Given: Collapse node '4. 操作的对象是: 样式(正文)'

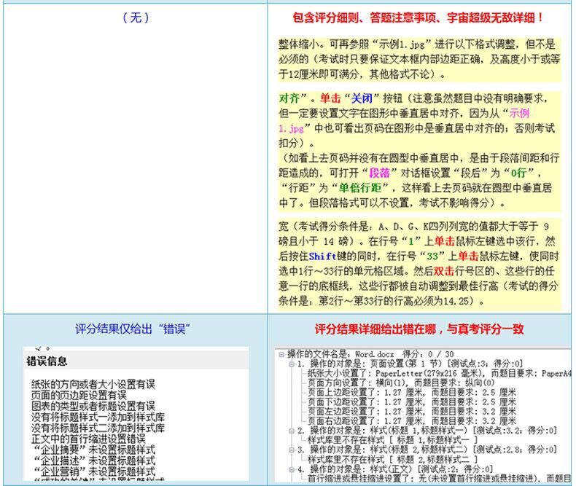Looking at the screenshot, I should (x=292, y=469).
